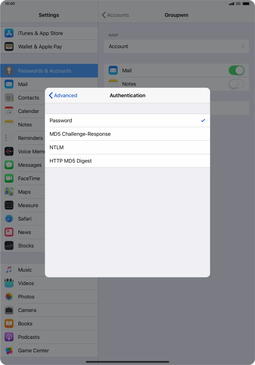Viewport: 255px width, 365px height.
Task: Open the Photos settings icon
Action: tap(9, 297)
